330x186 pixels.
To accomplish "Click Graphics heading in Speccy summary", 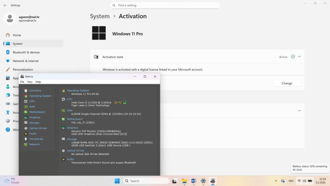I will click(72, 128).
